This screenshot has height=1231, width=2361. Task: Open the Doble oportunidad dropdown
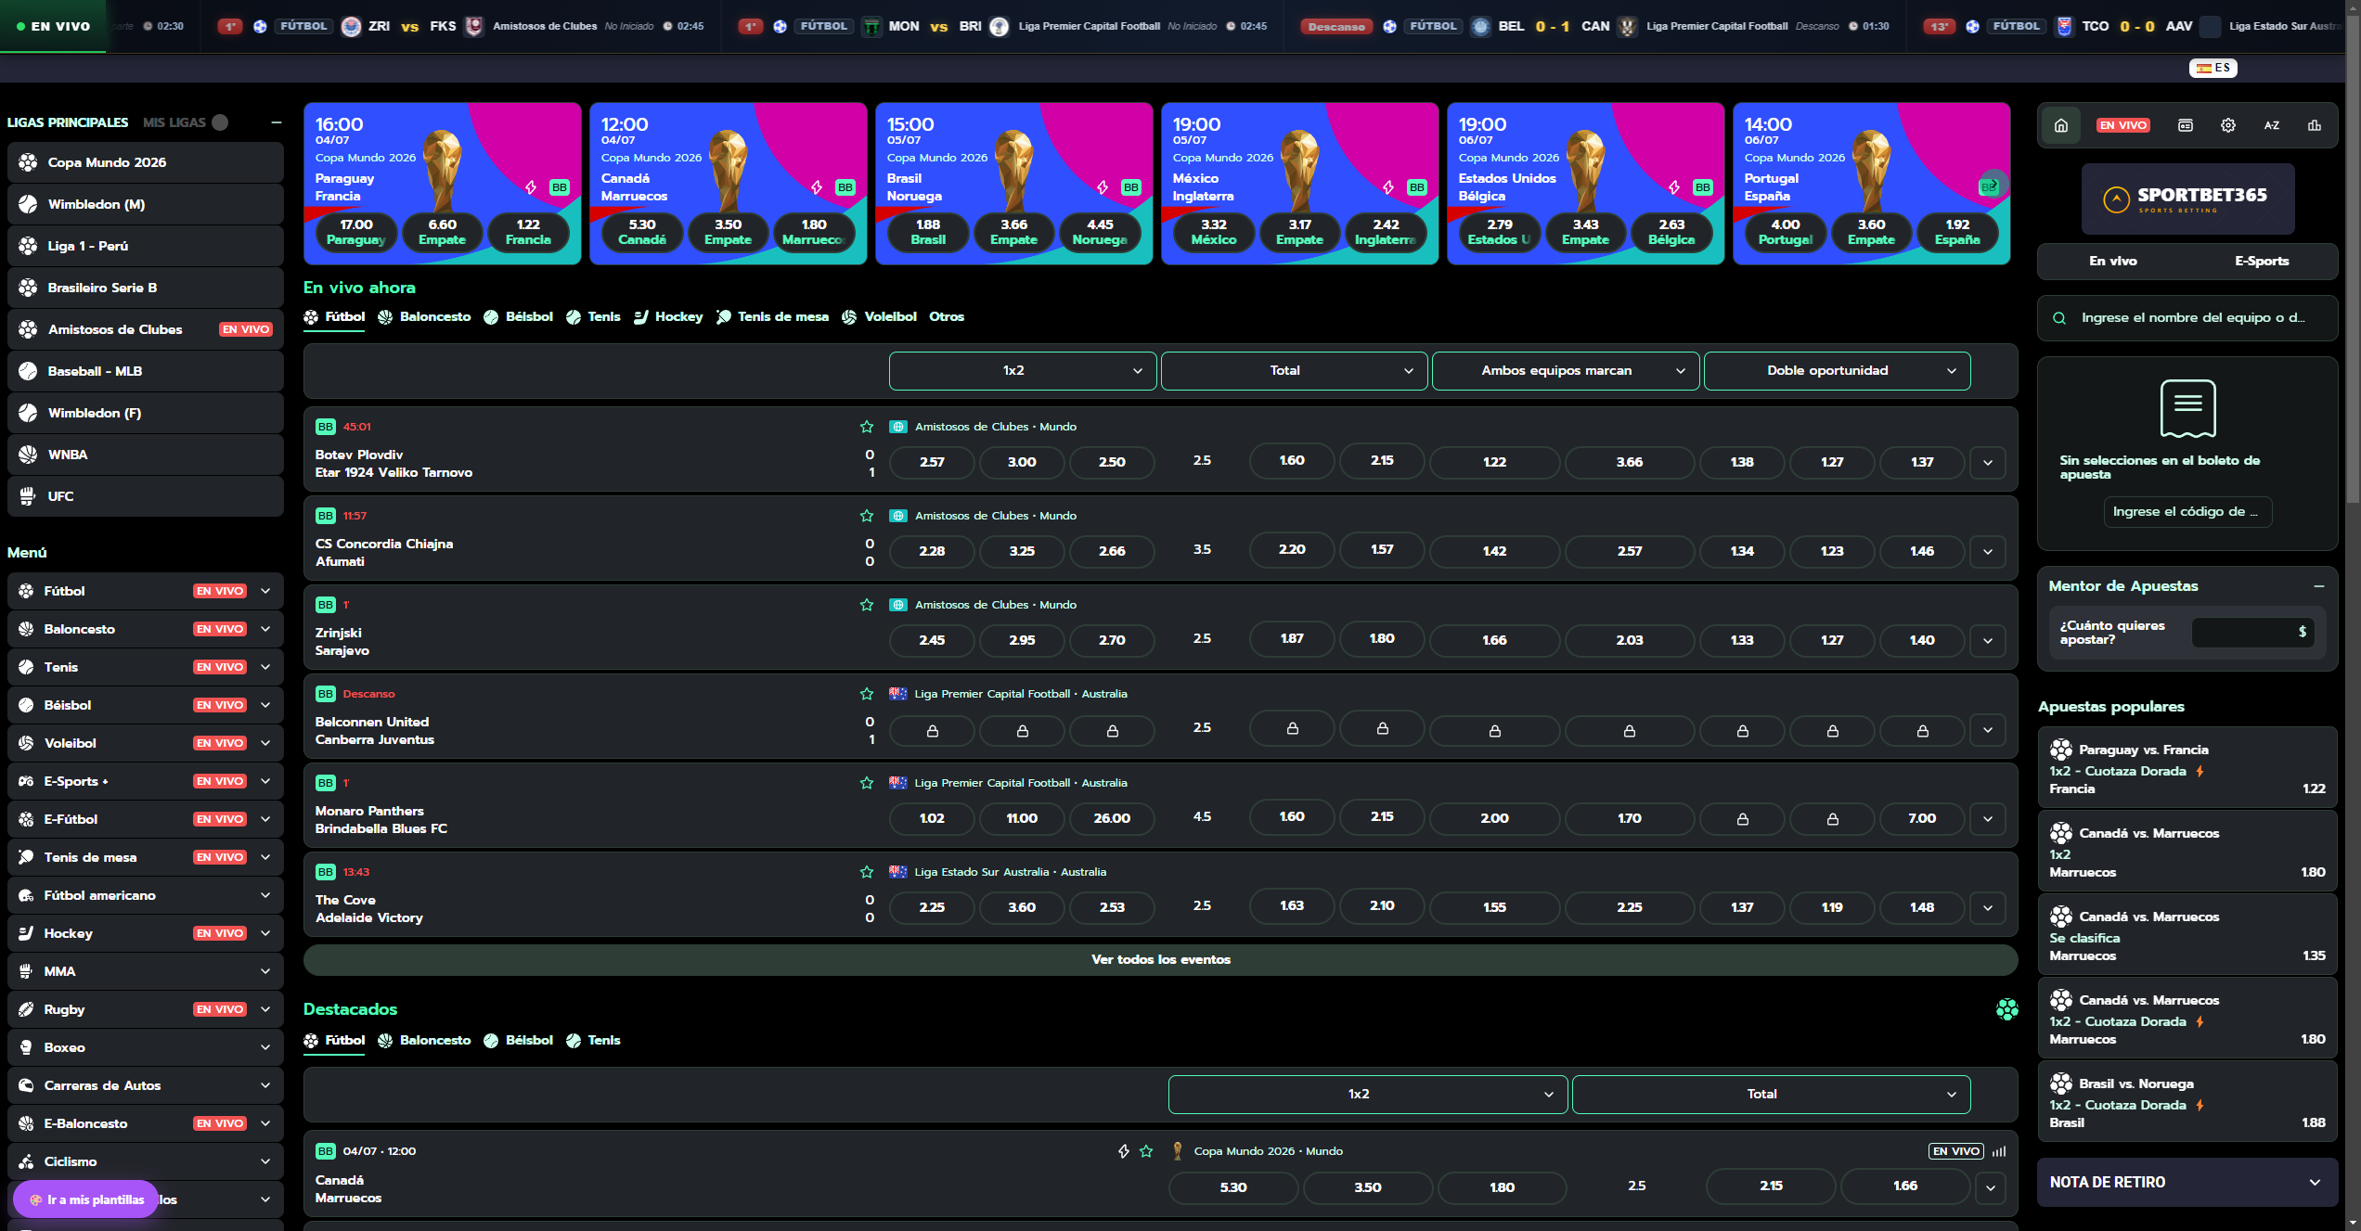[1837, 370]
